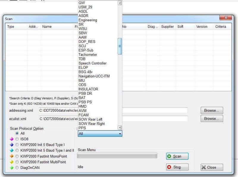Choose USM_29 from the ECU list

click(x=98, y=7)
